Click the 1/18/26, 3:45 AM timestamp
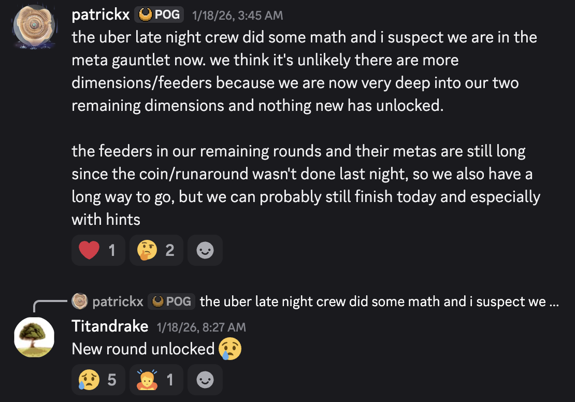Screen dimensions: 575x402 (237, 15)
